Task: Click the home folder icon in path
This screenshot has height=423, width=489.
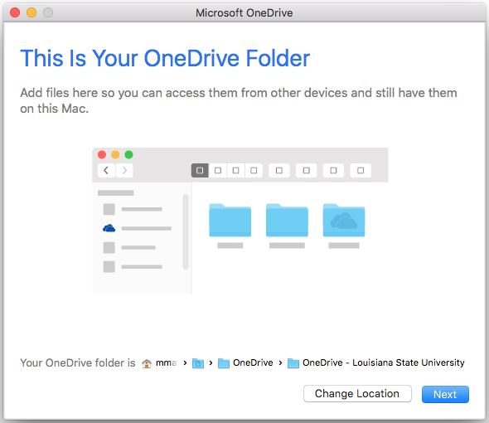Action: coord(146,363)
